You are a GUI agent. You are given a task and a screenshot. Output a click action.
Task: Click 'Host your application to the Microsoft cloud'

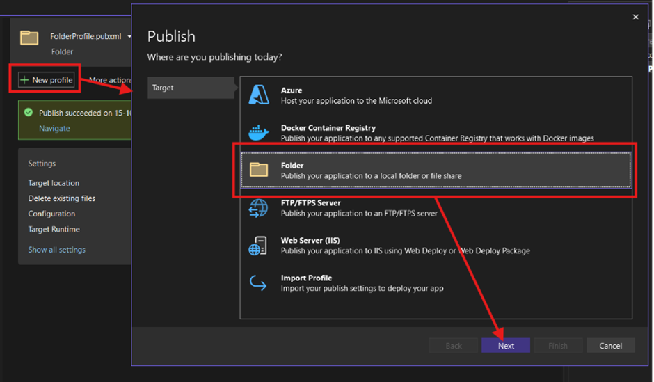[x=356, y=100]
